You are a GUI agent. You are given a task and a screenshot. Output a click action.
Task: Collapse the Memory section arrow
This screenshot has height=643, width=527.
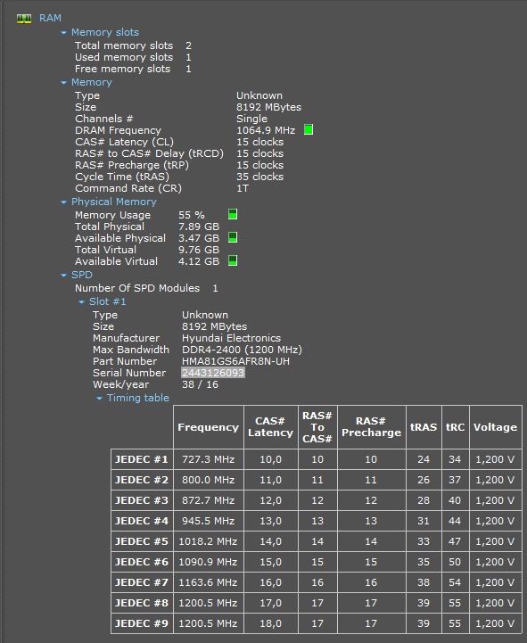tap(63, 82)
